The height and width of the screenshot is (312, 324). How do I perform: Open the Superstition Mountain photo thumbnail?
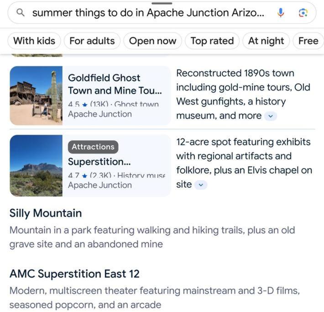point(36,165)
